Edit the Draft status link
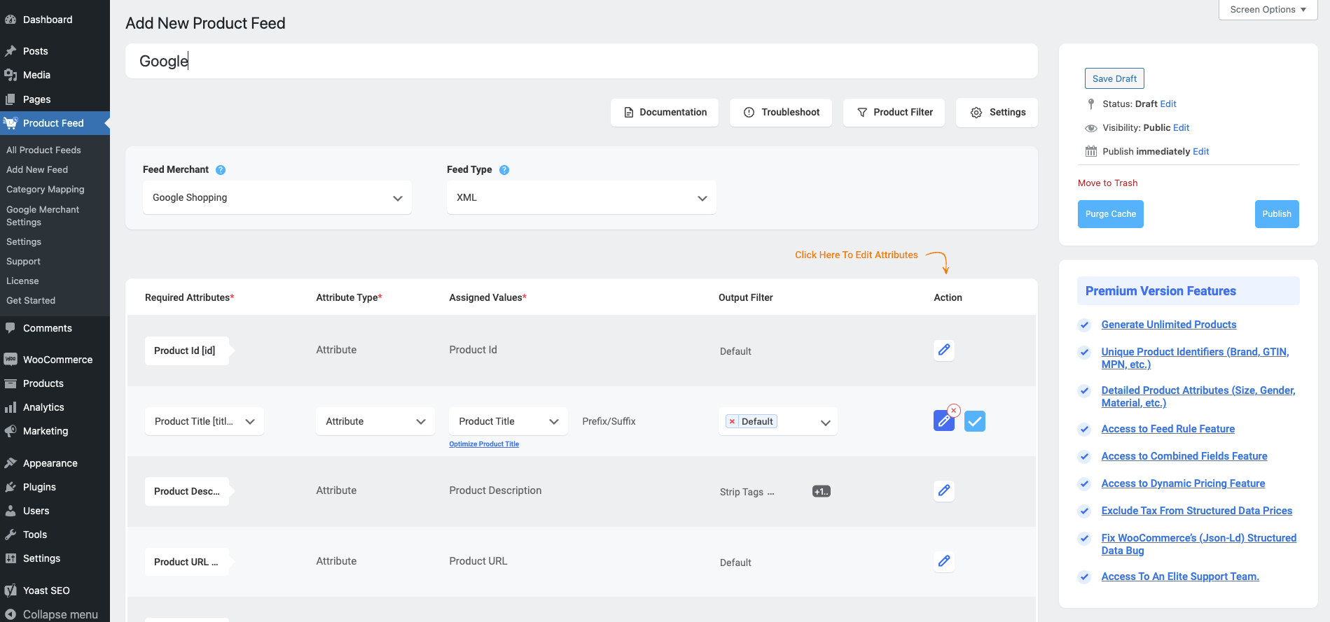The image size is (1330, 622). [1168, 104]
